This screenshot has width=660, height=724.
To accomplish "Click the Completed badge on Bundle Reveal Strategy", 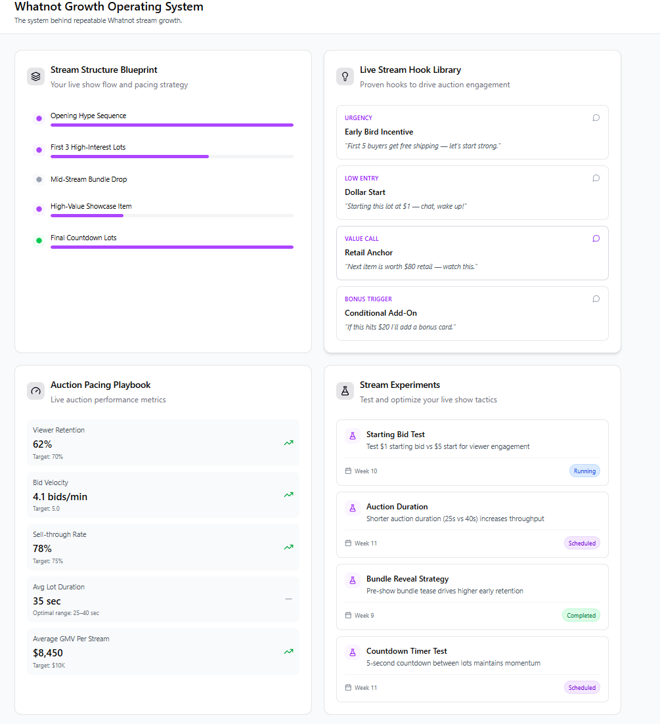I will (x=581, y=615).
